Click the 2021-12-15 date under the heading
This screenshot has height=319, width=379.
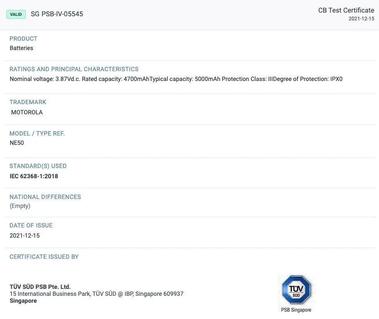361,19
